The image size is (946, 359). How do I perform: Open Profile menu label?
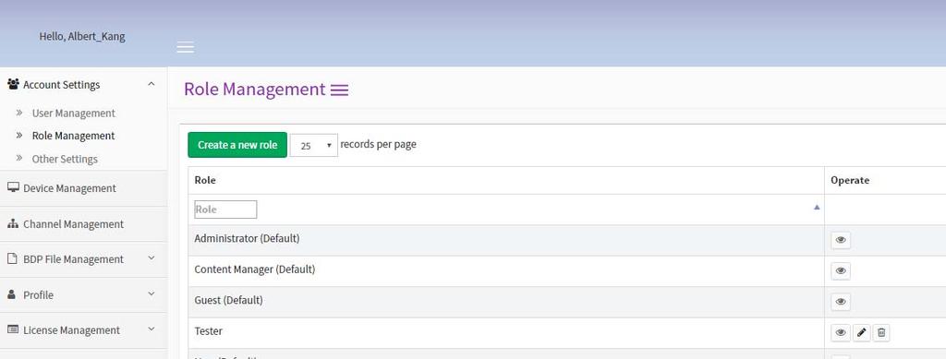pyautogui.click(x=38, y=295)
